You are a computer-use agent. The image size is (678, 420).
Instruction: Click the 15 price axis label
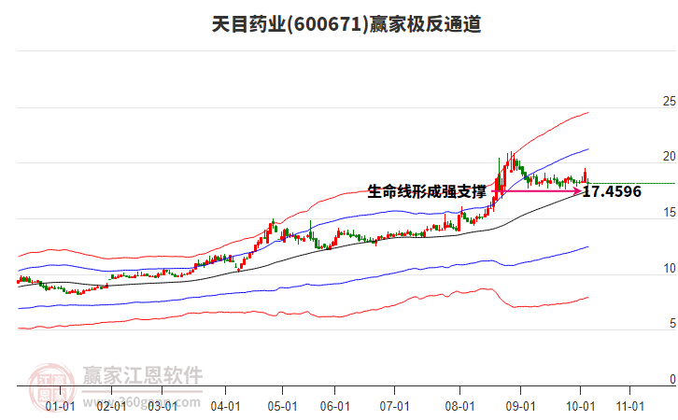[670, 213]
